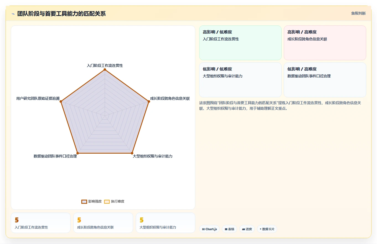Click the Chart.js tag chip

[209, 229]
